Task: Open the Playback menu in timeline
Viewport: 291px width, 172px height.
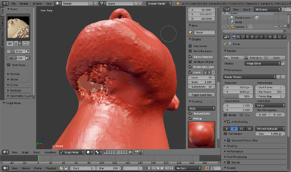Action: (51, 168)
